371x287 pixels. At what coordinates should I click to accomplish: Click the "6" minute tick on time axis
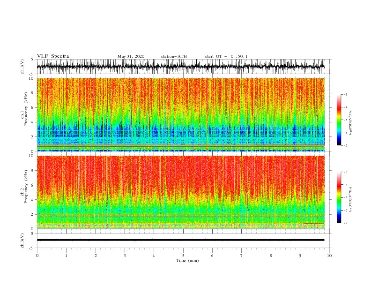212,256
